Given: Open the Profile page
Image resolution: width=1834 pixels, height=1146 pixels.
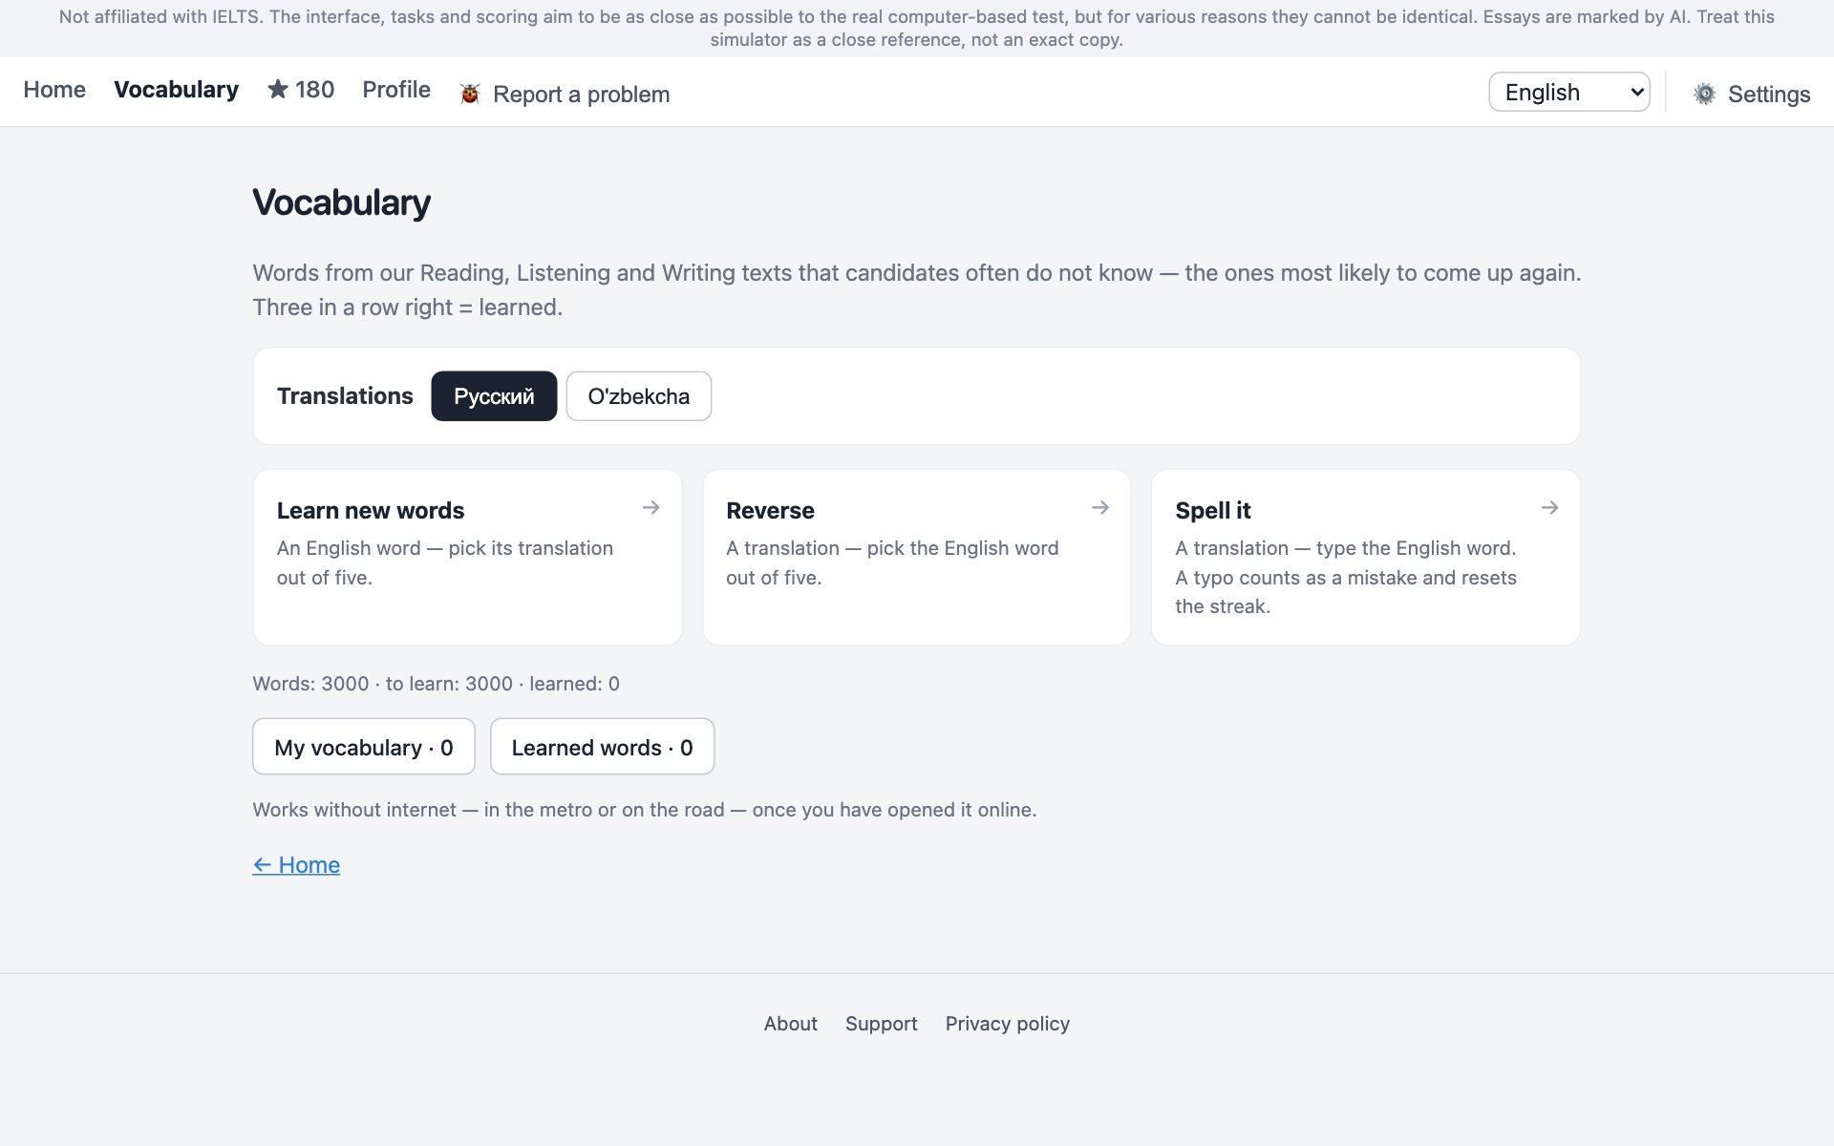Looking at the screenshot, I should click(x=396, y=89).
